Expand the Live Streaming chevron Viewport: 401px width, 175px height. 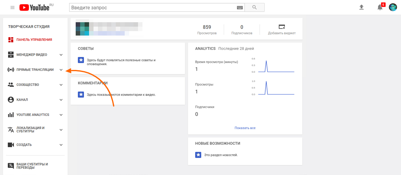click(61, 70)
